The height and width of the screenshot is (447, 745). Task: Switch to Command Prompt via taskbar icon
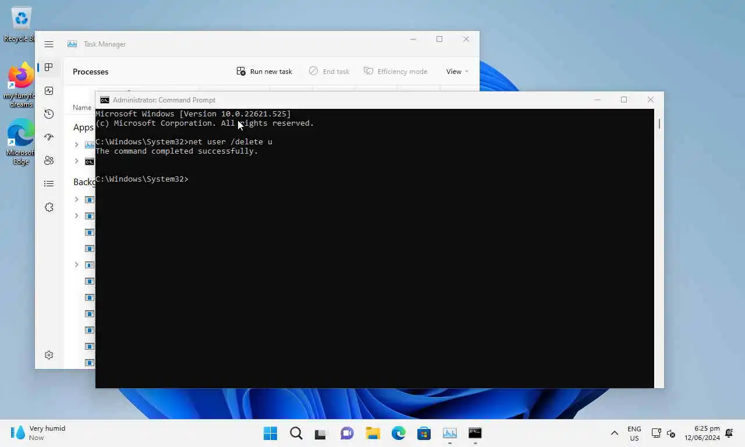pyautogui.click(x=475, y=433)
